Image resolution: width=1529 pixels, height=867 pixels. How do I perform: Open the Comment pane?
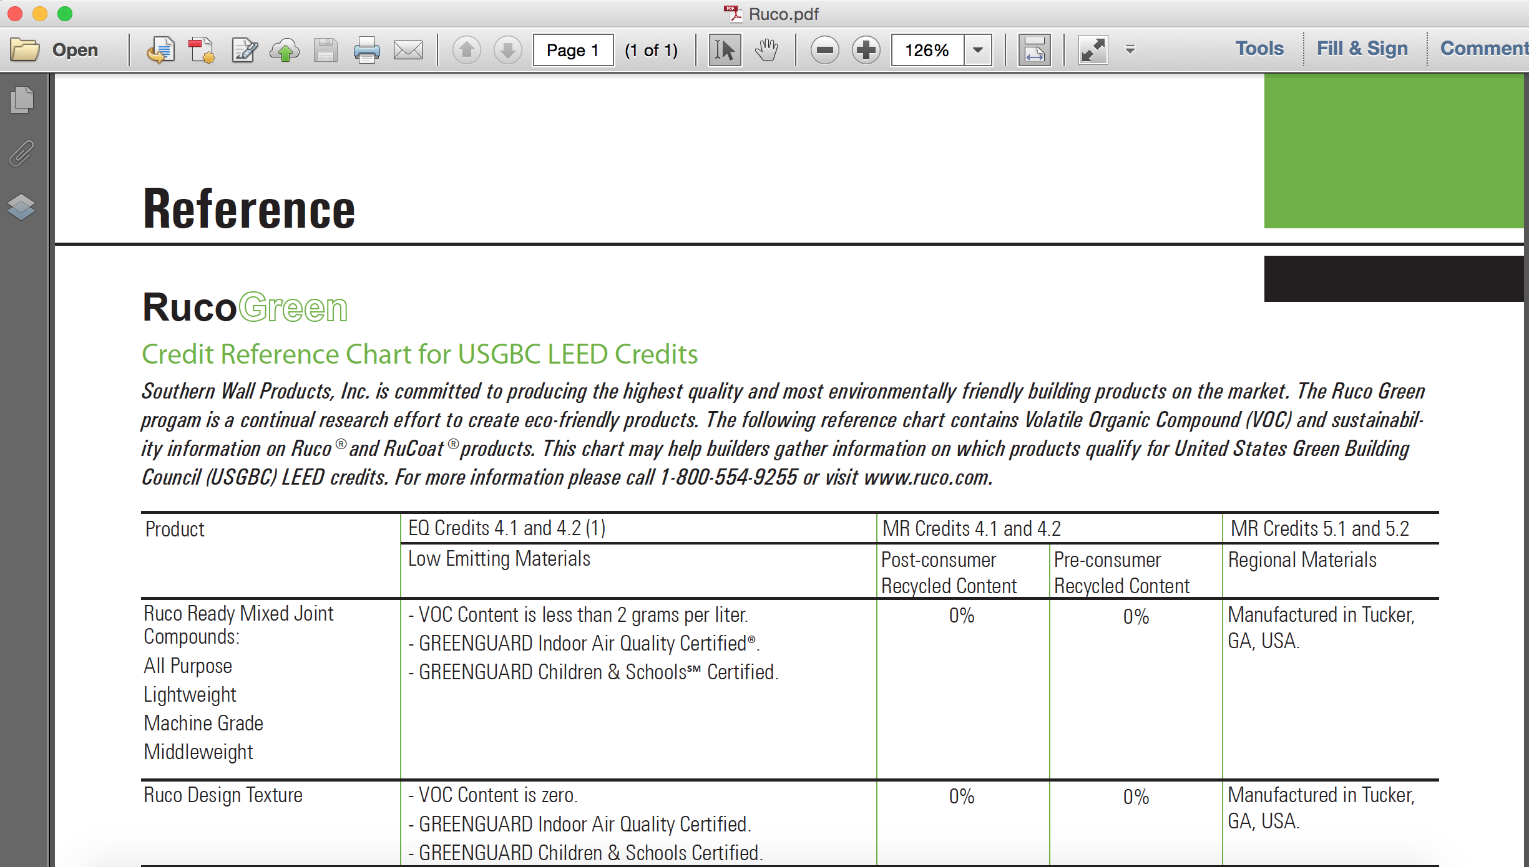coord(1483,49)
